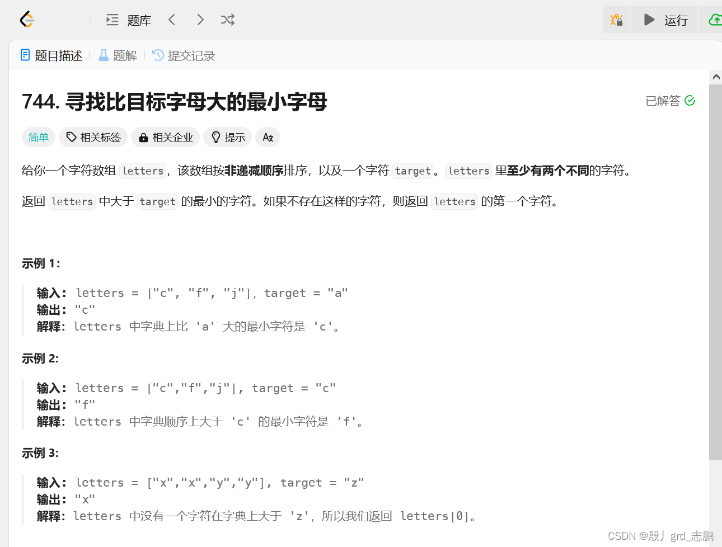Switch to 题目描述 tab
This screenshot has width=722, height=547.
pyautogui.click(x=51, y=55)
